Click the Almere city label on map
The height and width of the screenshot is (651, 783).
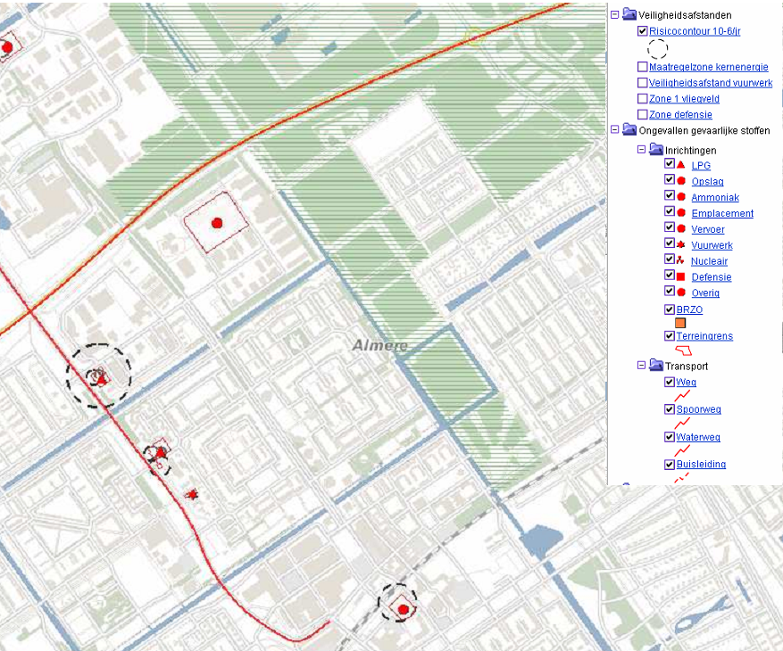(x=380, y=345)
